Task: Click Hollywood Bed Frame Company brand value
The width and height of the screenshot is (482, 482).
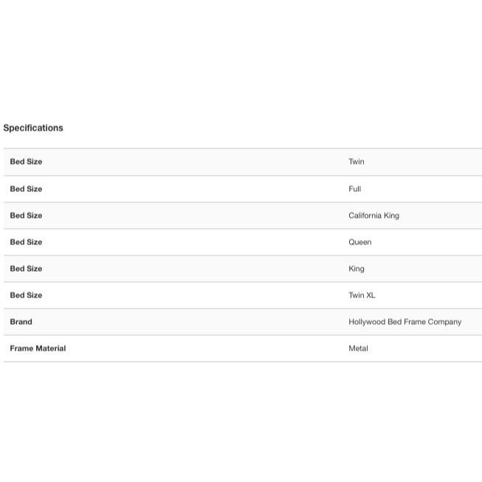Action: tap(404, 322)
